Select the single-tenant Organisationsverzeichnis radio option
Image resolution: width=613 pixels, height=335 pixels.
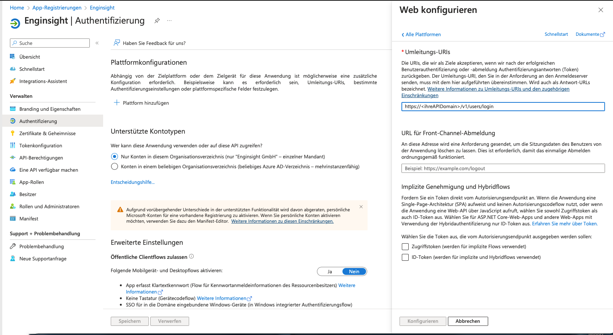pos(115,156)
